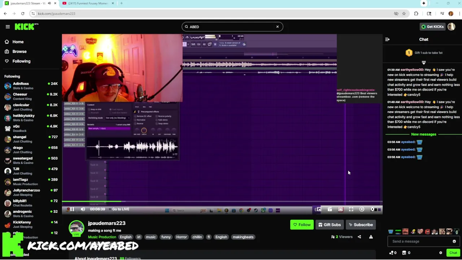Viewport: 462px width, 260px height.
Task: Pause the stream playback
Action: tap(72, 209)
